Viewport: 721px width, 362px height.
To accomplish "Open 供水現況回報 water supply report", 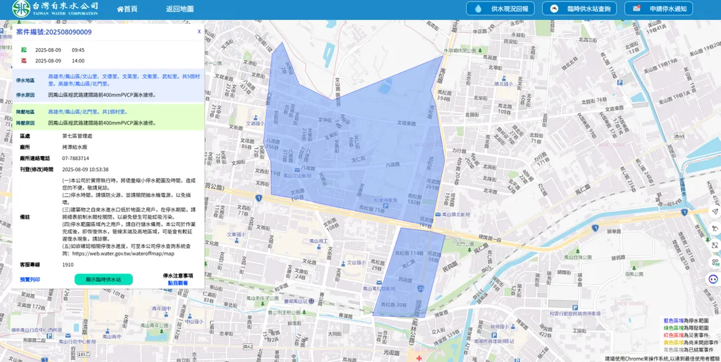I will (x=500, y=8).
